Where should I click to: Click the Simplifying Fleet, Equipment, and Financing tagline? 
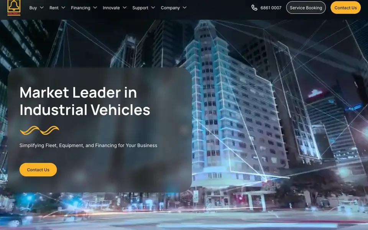(88, 146)
